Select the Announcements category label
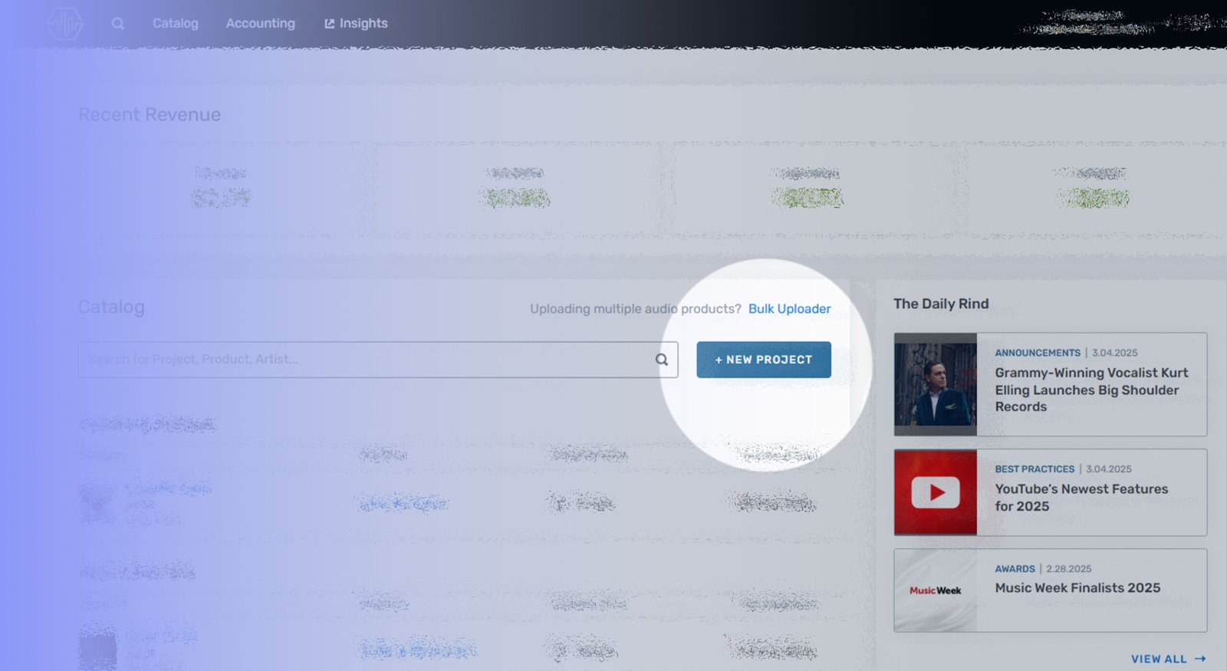 tap(1037, 353)
